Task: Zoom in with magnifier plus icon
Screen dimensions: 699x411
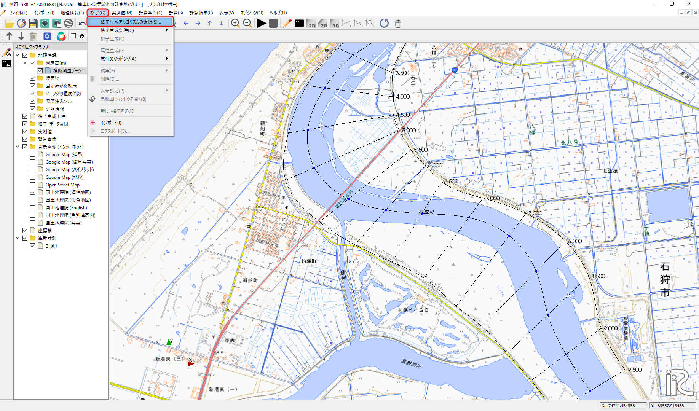Action: (235, 24)
